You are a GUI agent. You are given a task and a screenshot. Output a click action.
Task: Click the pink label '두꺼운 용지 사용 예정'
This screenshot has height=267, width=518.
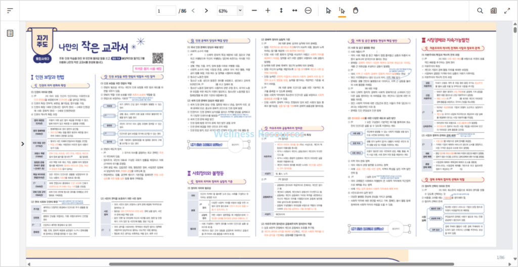coord(147,69)
